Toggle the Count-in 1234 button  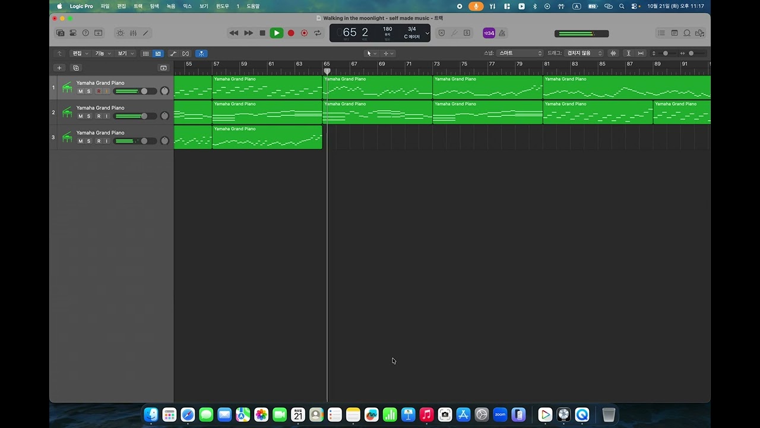coord(489,33)
